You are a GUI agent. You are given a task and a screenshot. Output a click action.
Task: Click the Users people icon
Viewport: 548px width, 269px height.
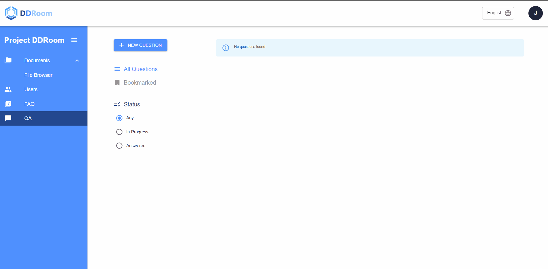click(x=8, y=89)
